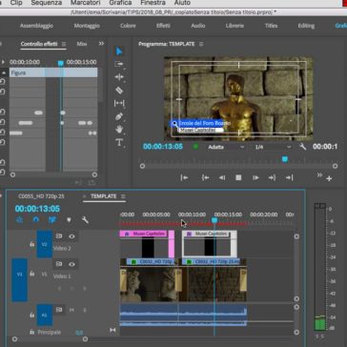Toggle Snap in the timeline
Viewport: 347px width, 347px height.
point(36,219)
